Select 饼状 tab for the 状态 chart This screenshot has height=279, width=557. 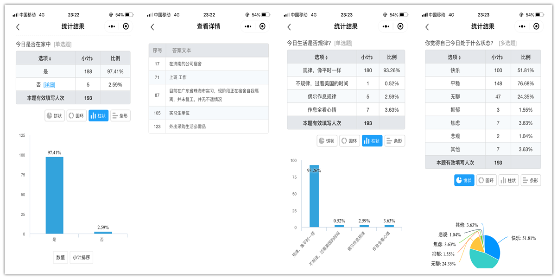coord(464,180)
